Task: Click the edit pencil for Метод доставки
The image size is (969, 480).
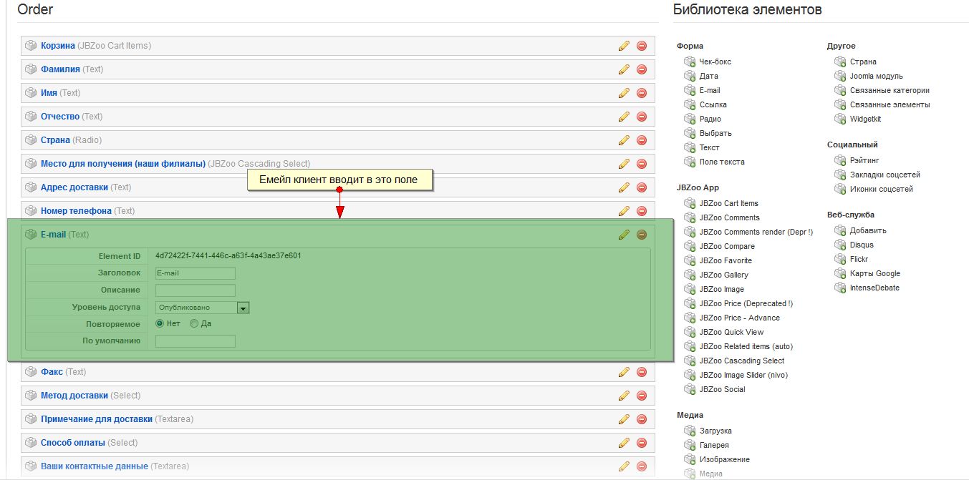Action: pyautogui.click(x=624, y=396)
